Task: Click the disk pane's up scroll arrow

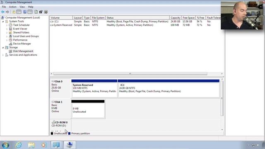Action: coord(222,79)
